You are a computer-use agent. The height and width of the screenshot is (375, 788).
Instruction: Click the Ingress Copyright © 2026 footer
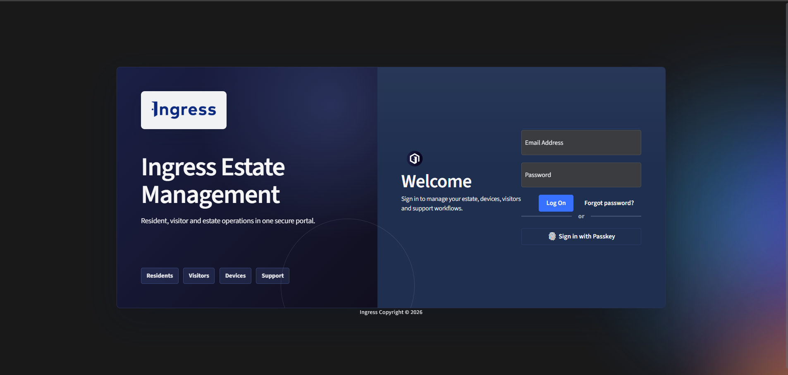pos(391,312)
